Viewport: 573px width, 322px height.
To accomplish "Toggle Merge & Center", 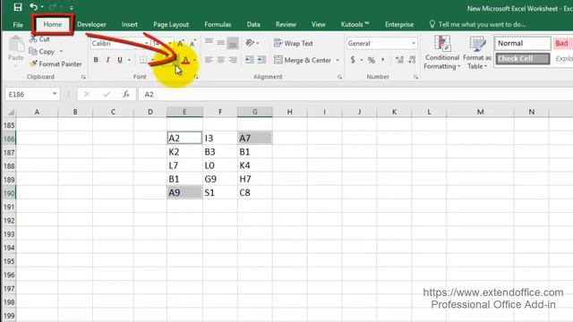I will tap(303, 60).
